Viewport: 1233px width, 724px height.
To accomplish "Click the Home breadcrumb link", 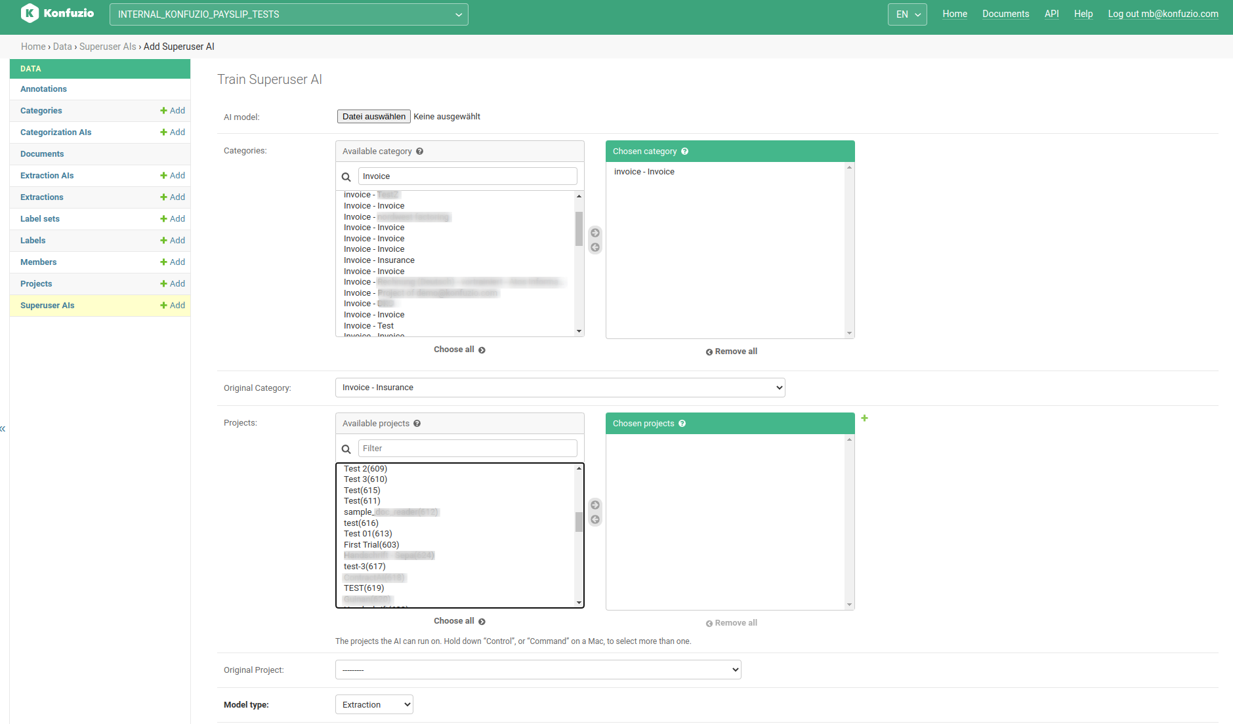I will (33, 47).
